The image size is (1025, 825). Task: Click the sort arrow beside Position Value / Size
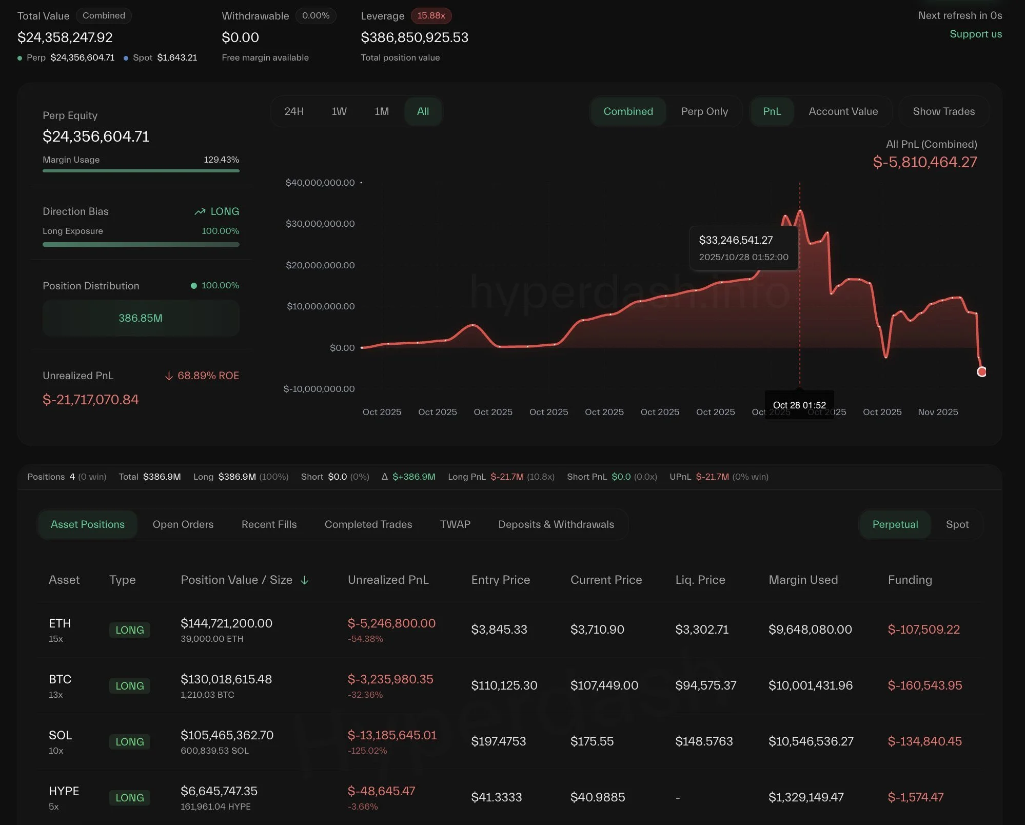304,580
